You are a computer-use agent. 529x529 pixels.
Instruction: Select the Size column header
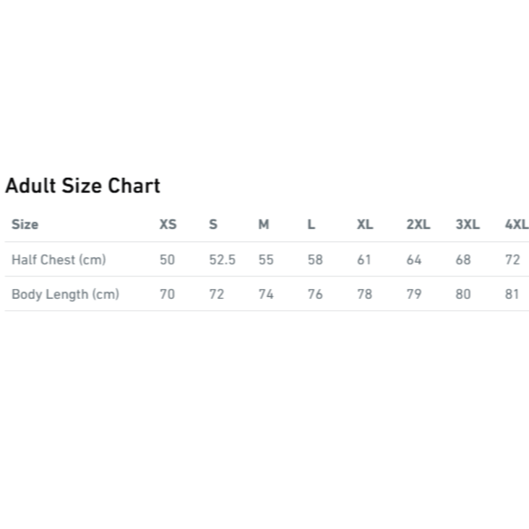coord(25,224)
